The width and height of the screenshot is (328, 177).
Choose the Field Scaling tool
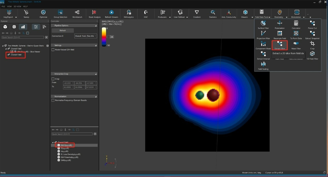click(263, 64)
